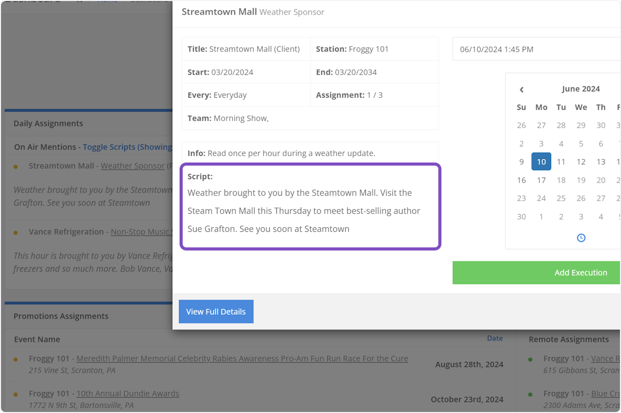The image size is (621, 413).
Task: Select the highlighted day 10 in calendar
Action: pyautogui.click(x=541, y=161)
